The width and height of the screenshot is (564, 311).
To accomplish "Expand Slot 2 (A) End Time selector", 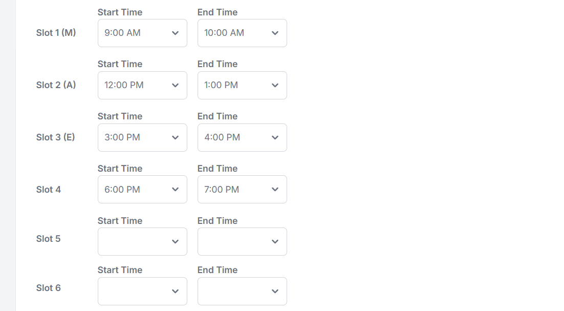I will 242,86.
